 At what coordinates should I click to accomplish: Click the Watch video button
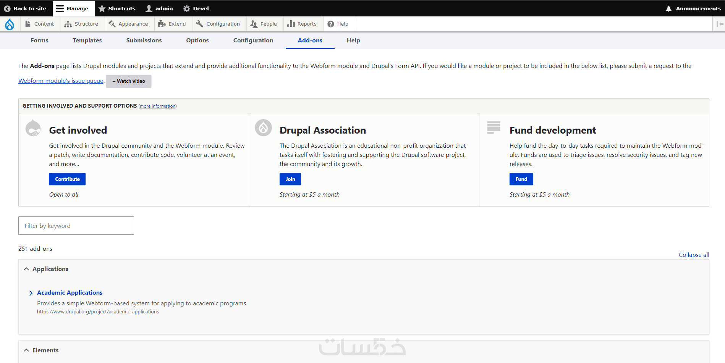point(129,81)
